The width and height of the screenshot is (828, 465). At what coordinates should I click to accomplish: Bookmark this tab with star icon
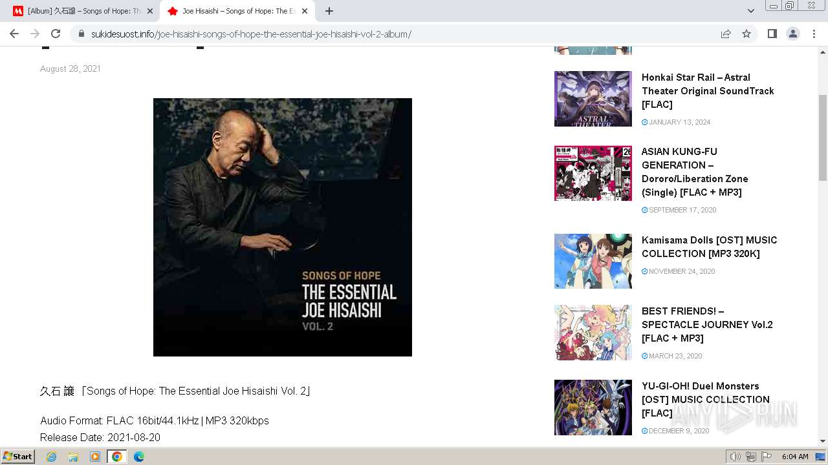click(x=746, y=34)
